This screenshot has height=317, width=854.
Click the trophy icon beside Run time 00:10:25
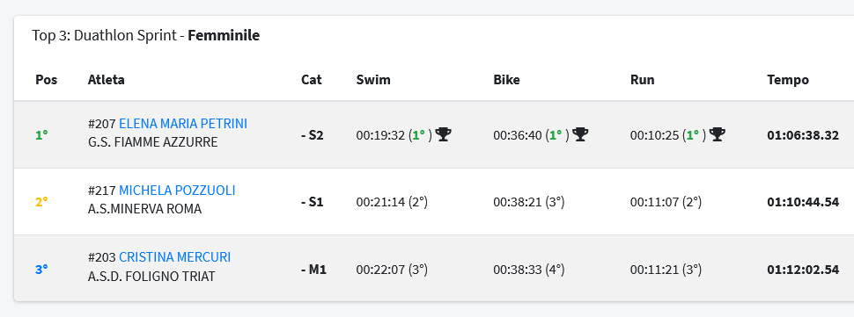coord(718,134)
